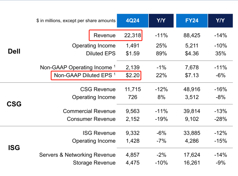Click the FY24 revenue value 88,425
This screenshot has width=238, height=176.
point(192,35)
